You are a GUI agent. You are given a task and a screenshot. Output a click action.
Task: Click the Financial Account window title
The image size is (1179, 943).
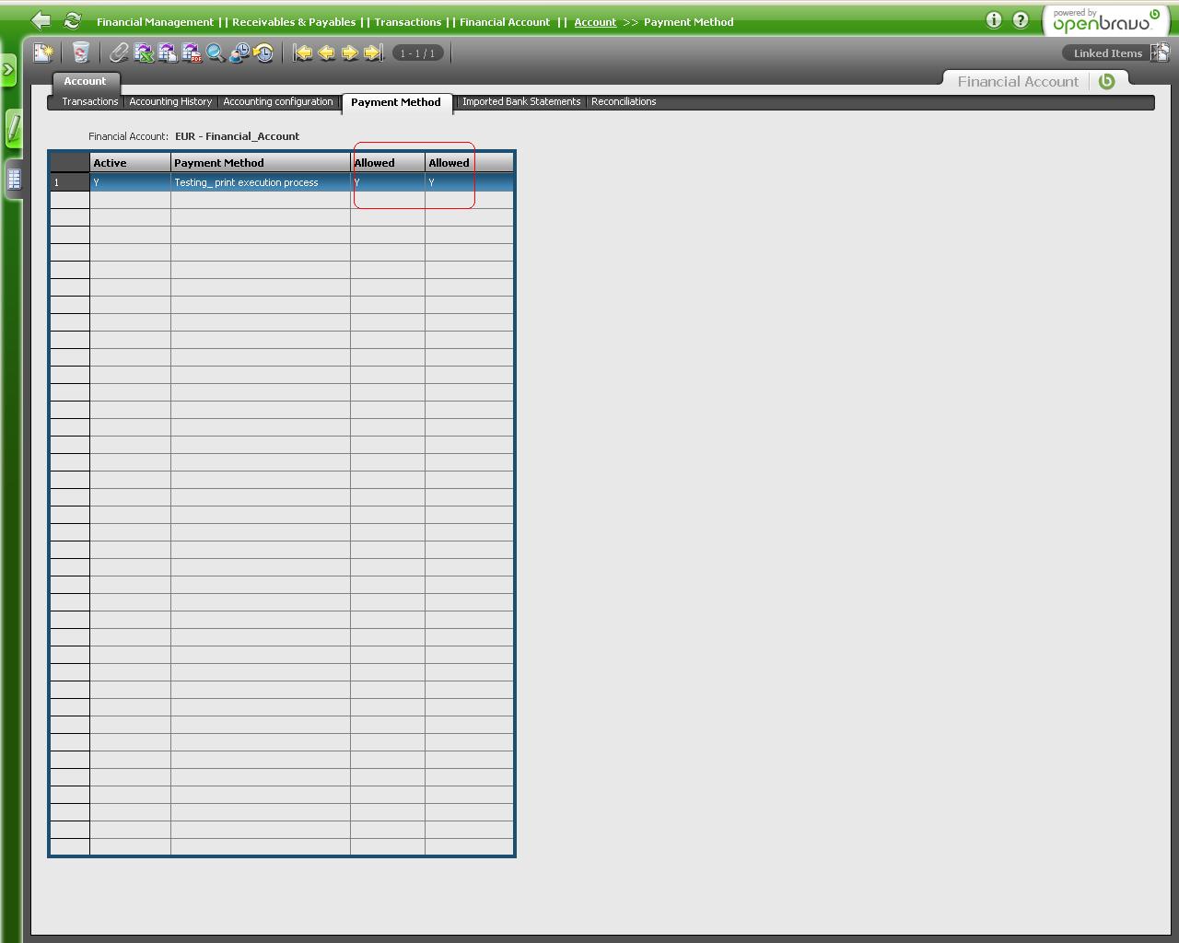[x=1018, y=82]
